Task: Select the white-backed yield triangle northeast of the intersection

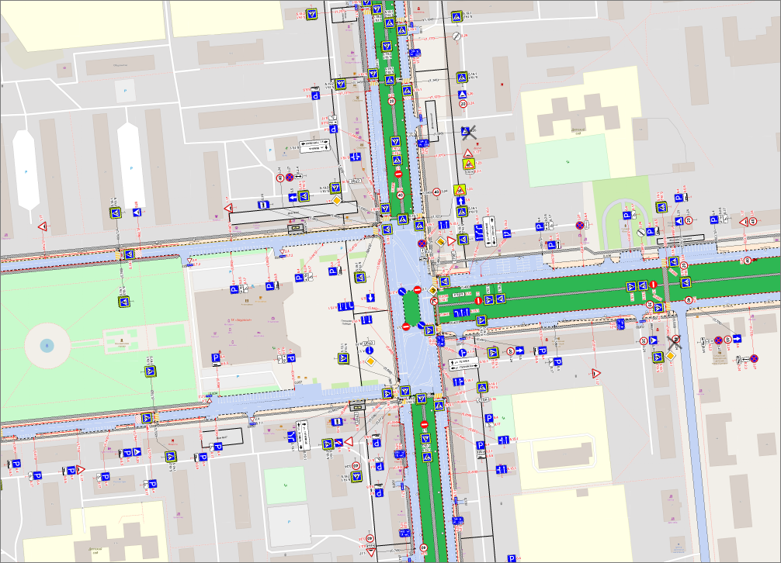Action: pyautogui.click(x=451, y=240)
